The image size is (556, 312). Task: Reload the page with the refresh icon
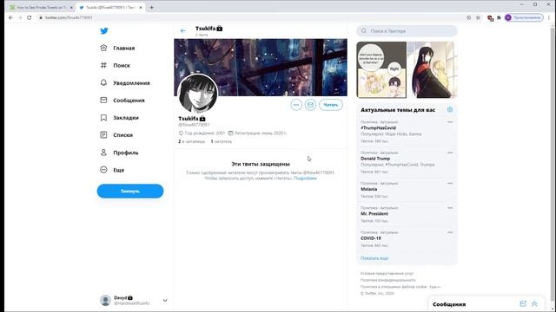click(x=29, y=17)
